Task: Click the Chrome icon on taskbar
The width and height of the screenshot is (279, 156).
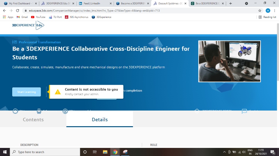Action: click(115, 152)
